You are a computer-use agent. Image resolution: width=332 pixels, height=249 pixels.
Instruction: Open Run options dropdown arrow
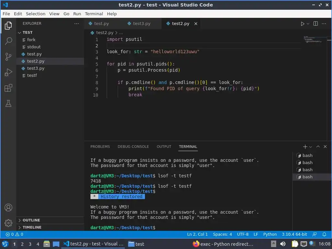(x=308, y=24)
